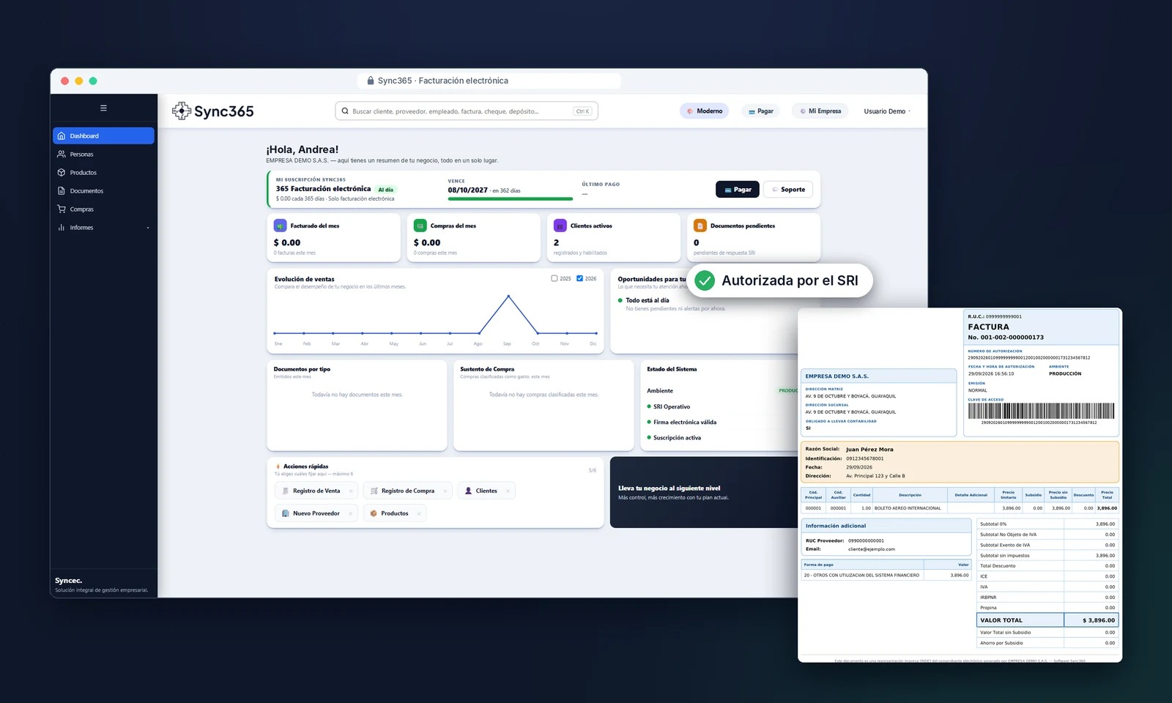Viewport: 1172px width, 703px height.
Task: Click the FACTURA invoice preview thumbnail
Action: click(960, 485)
